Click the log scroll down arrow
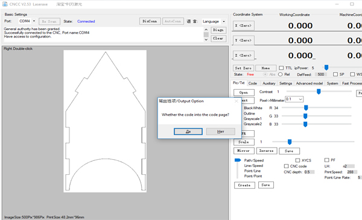This screenshot has height=220, width=362. coord(206,39)
